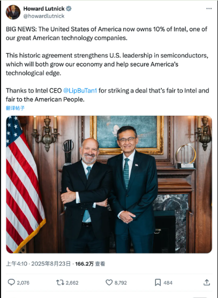Click the post text about Intel ownership
The image size is (218, 298).
coord(108,64)
